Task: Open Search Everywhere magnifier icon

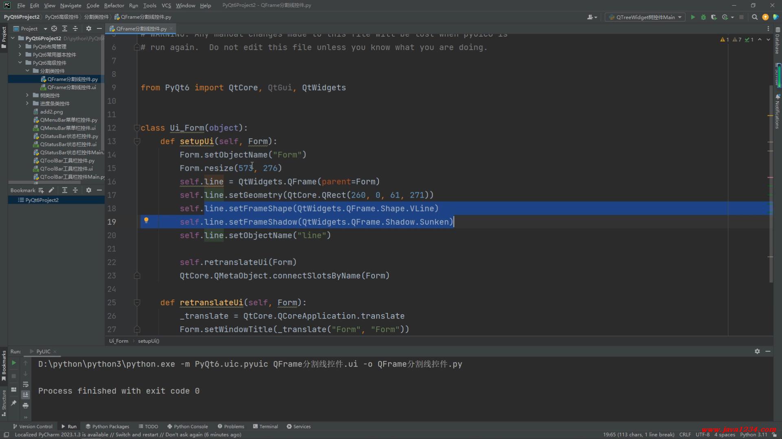Action: (755, 17)
